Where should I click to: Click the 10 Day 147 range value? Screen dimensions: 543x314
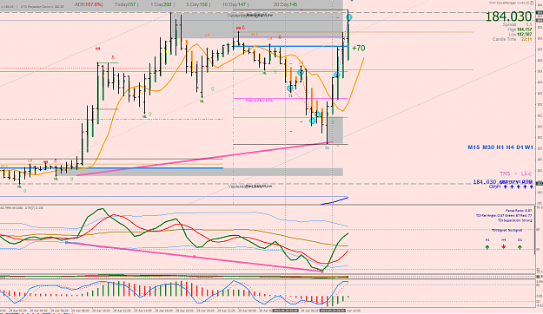pyautogui.click(x=235, y=4)
